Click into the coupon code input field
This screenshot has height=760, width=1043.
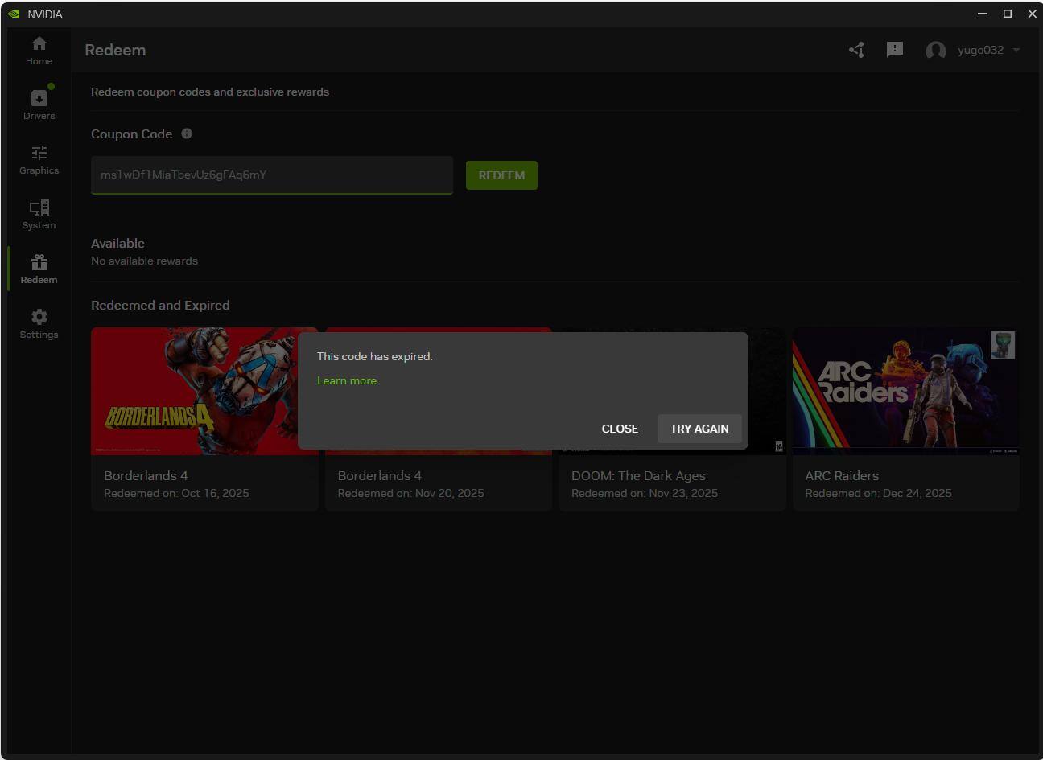click(271, 175)
